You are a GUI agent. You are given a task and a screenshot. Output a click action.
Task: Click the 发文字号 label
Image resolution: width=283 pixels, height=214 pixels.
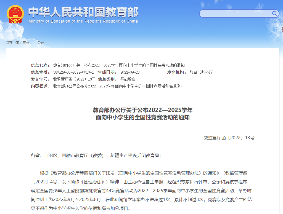40,79
